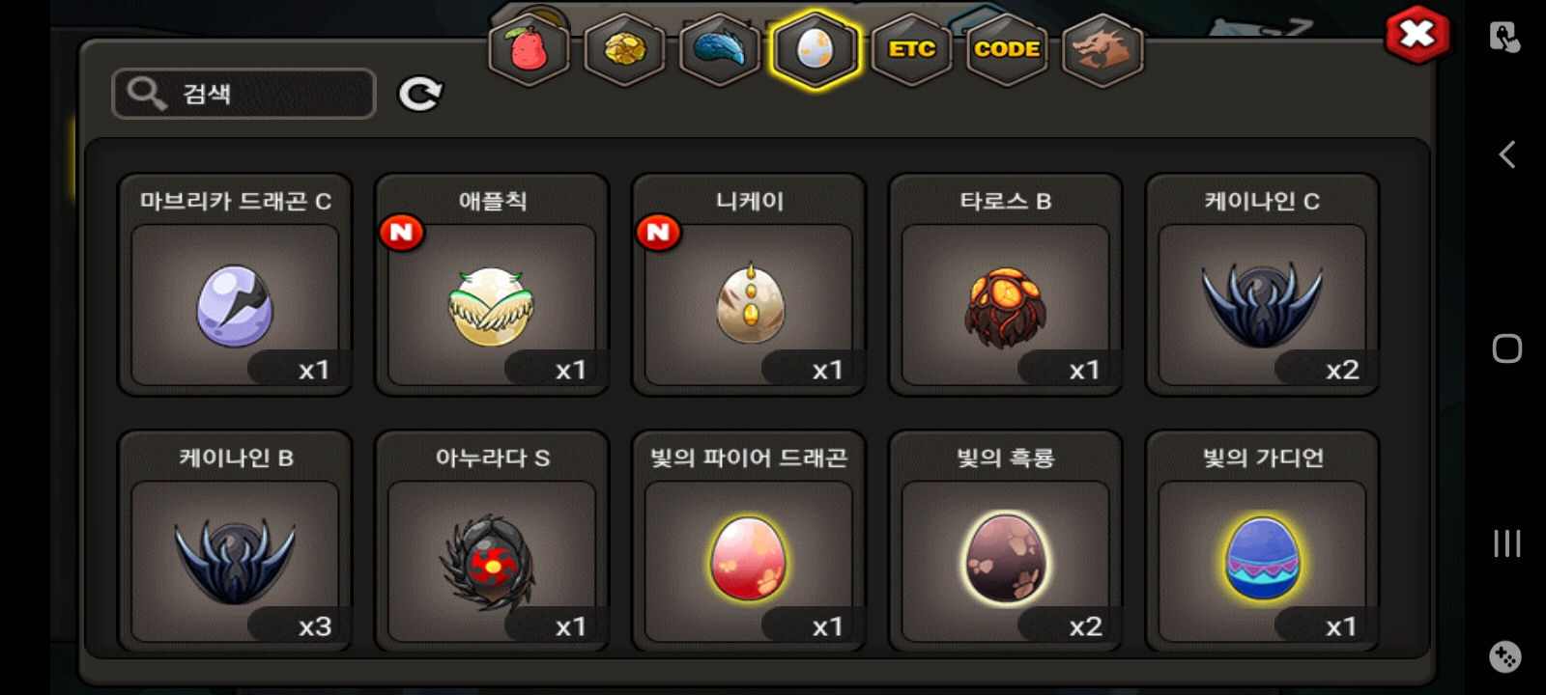Select the highlighted egg category tab

[816, 49]
